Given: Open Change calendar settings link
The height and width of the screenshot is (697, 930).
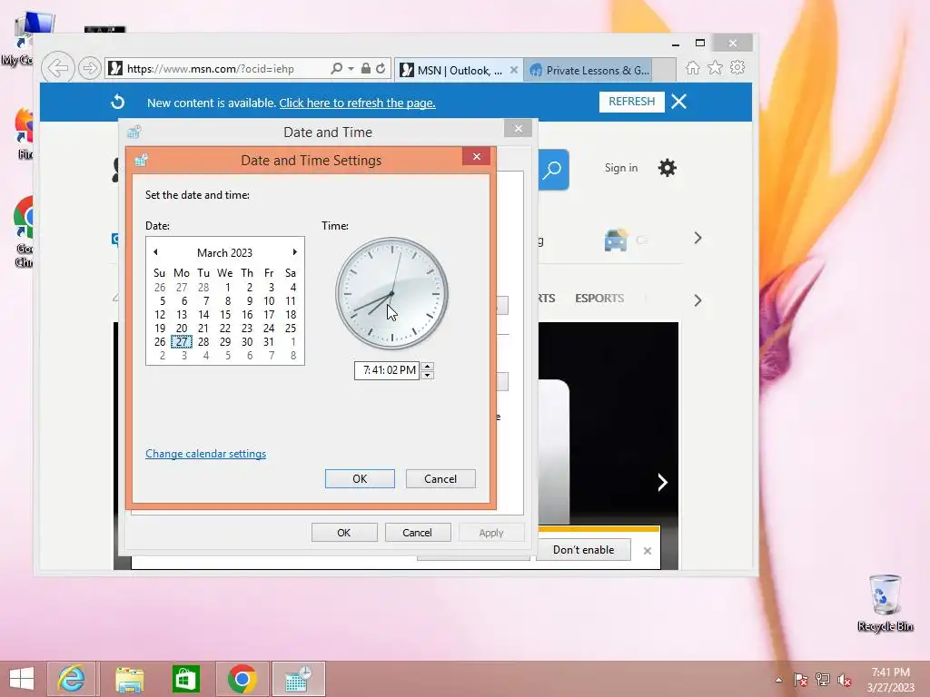Looking at the screenshot, I should [206, 454].
